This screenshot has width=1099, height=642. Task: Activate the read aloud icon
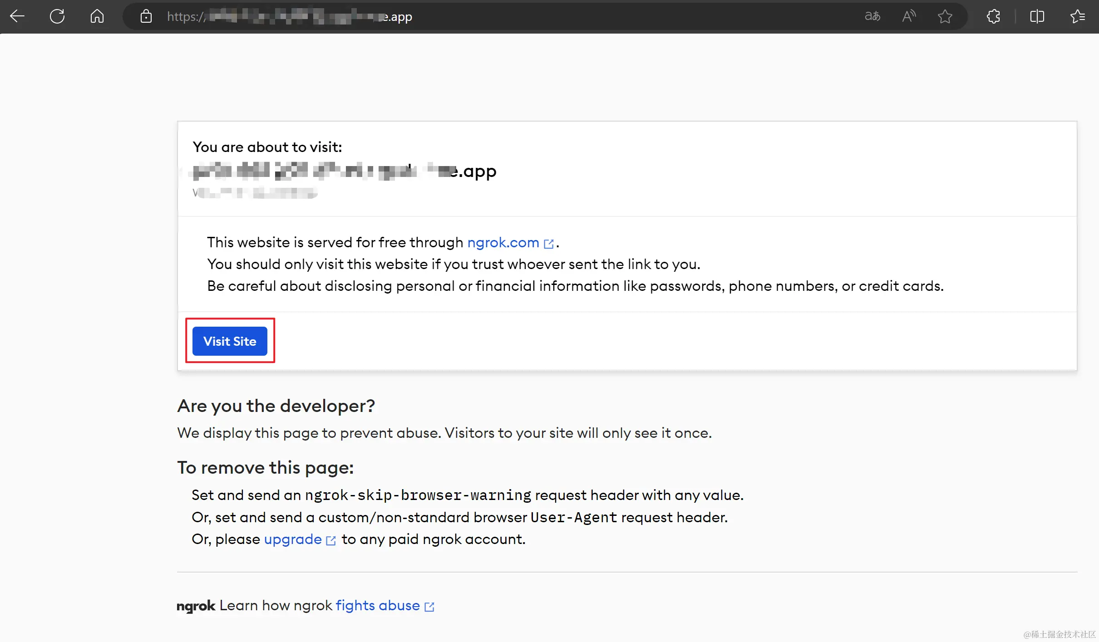[x=909, y=16]
